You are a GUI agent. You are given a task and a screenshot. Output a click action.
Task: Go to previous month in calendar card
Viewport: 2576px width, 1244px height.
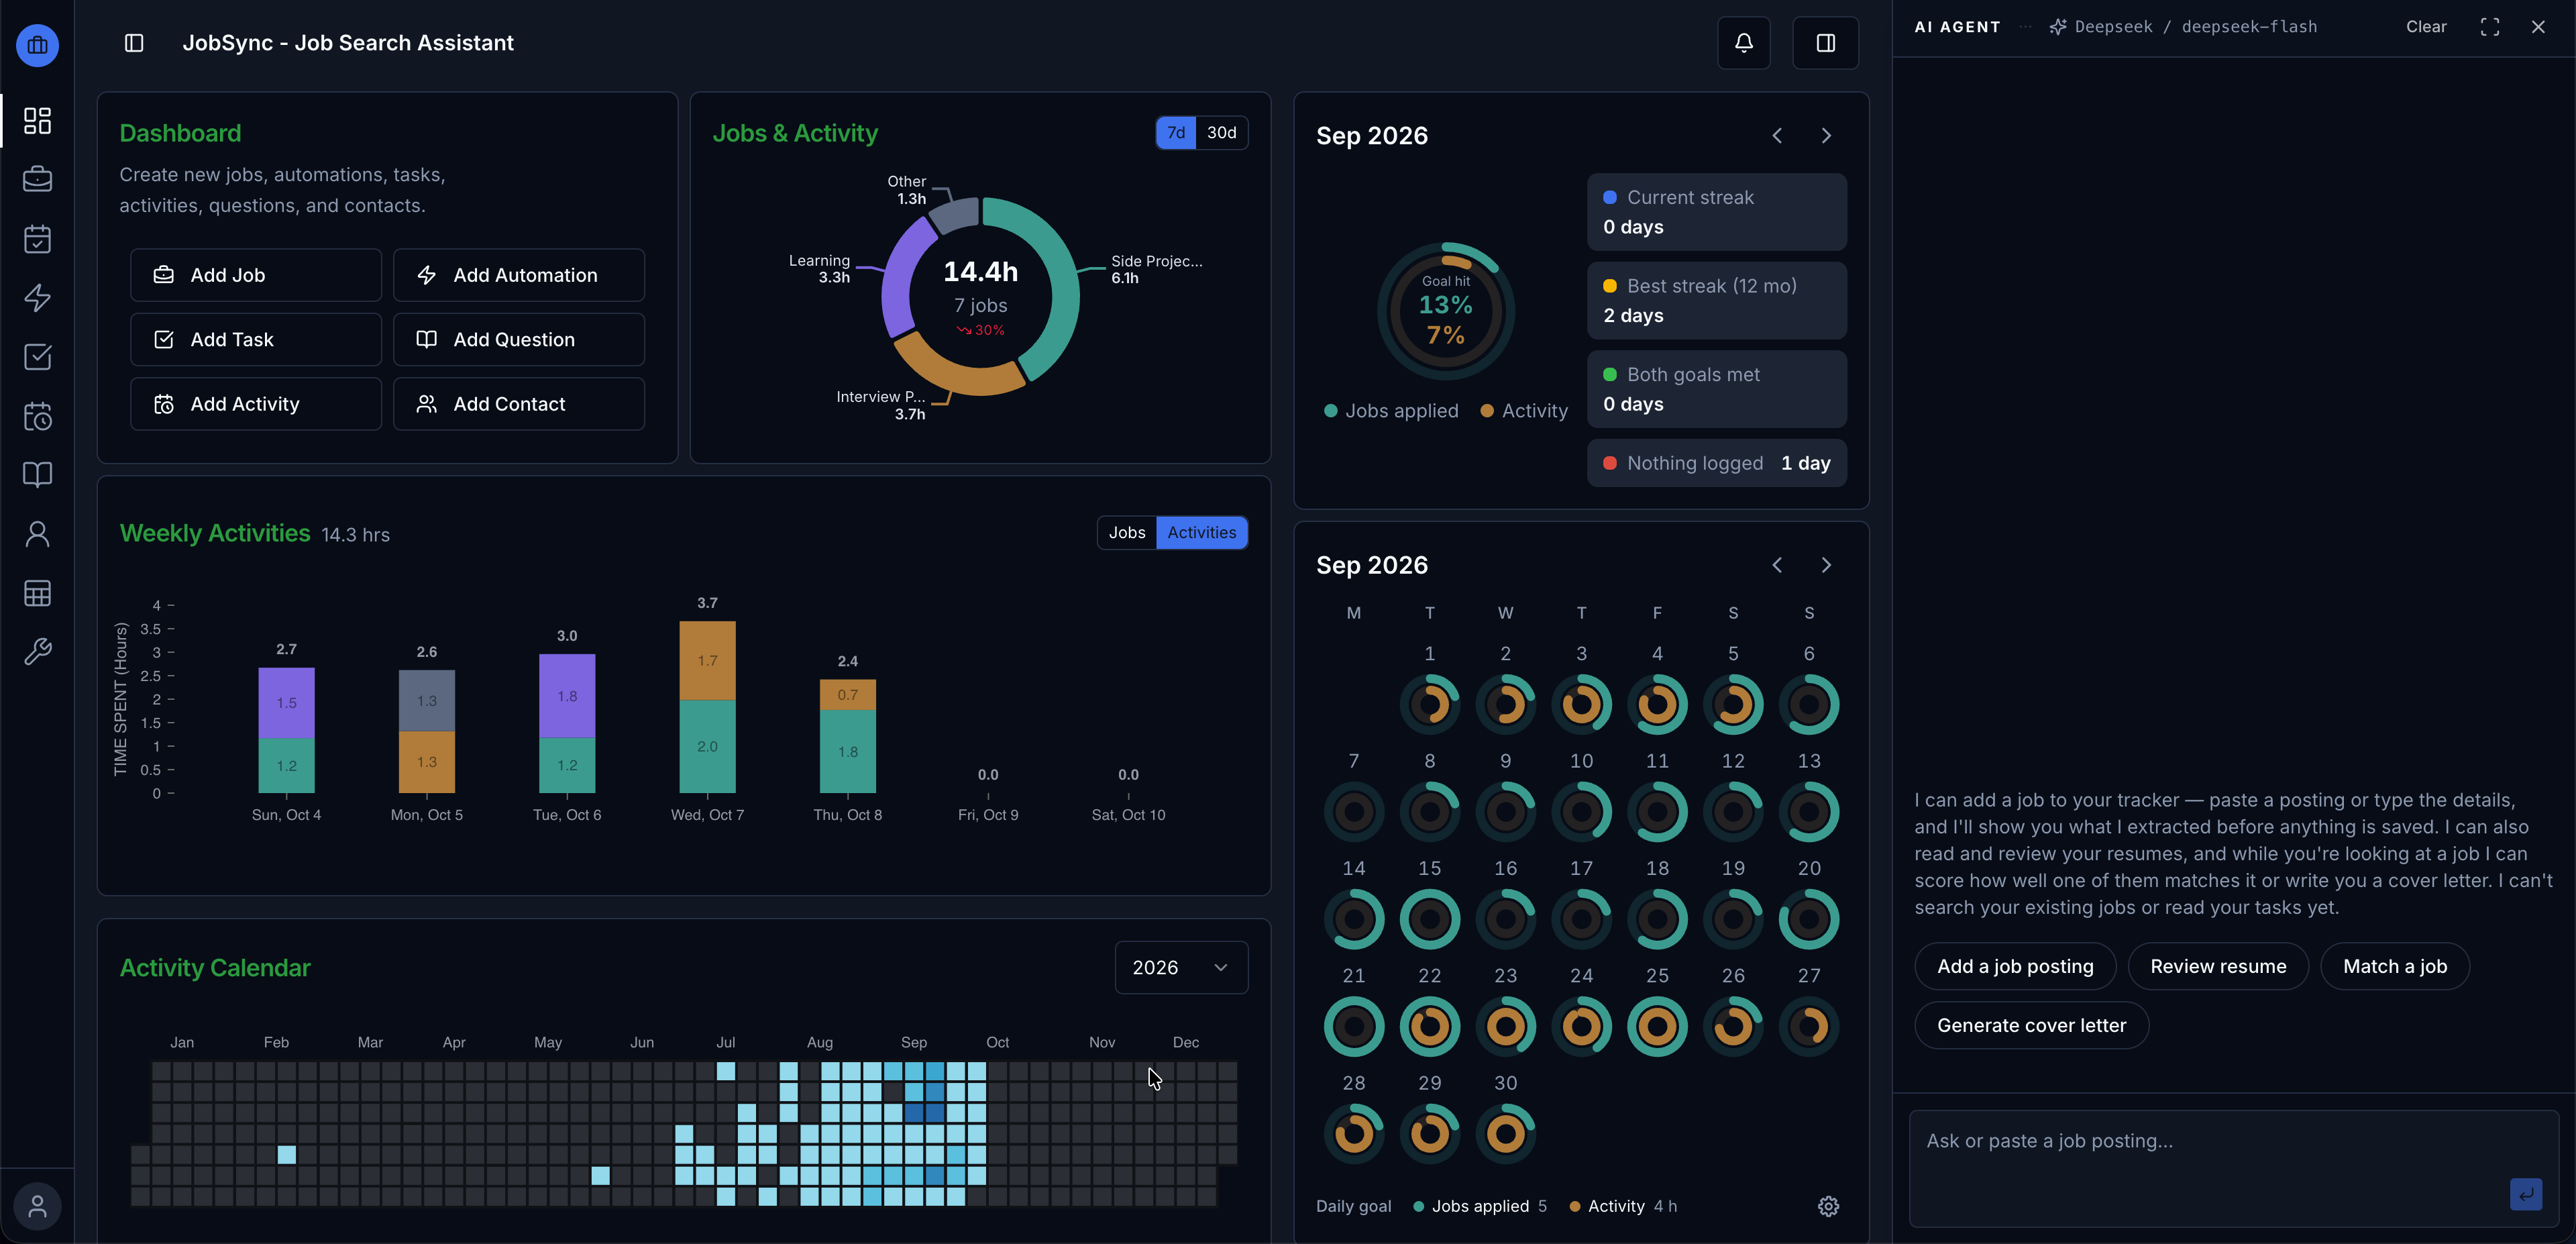tap(1777, 565)
